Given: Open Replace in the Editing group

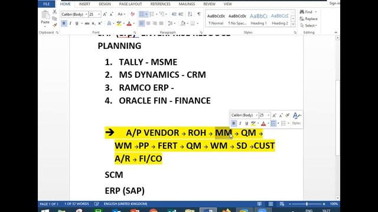Looking at the screenshot, I should (308, 18).
